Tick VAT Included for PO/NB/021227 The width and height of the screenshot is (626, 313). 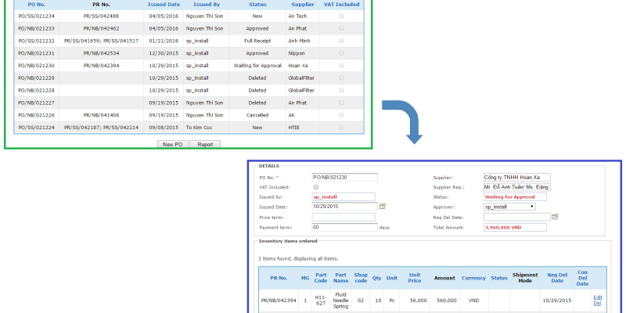pyautogui.click(x=341, y=103)
